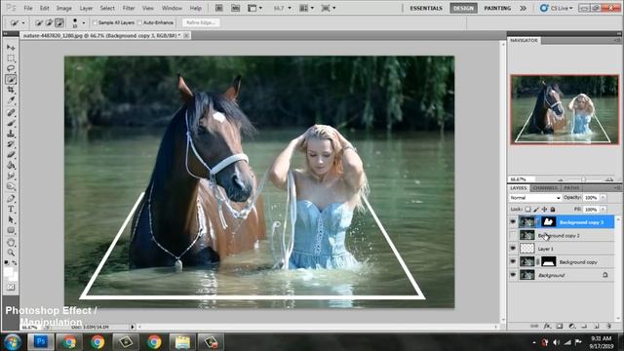624x351 pixels.
Task: Open the CS Live button
Action: click(x=557, y=8)
